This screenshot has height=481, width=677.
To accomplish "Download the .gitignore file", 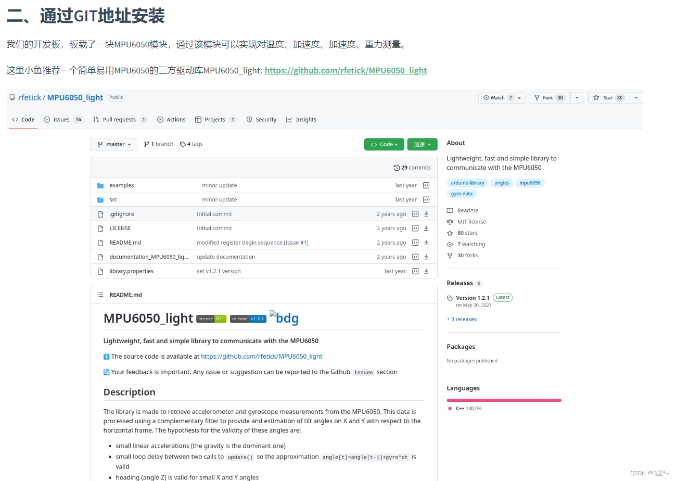I will (x=426, y=214).
